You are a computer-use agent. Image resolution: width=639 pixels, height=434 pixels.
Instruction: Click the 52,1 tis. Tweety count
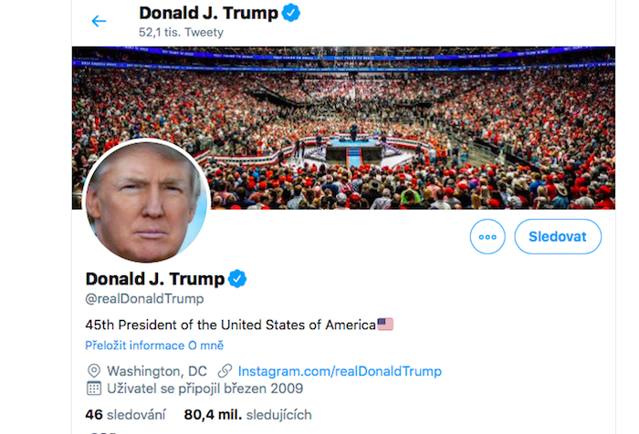pyautogui.click(x=181, y=32)
